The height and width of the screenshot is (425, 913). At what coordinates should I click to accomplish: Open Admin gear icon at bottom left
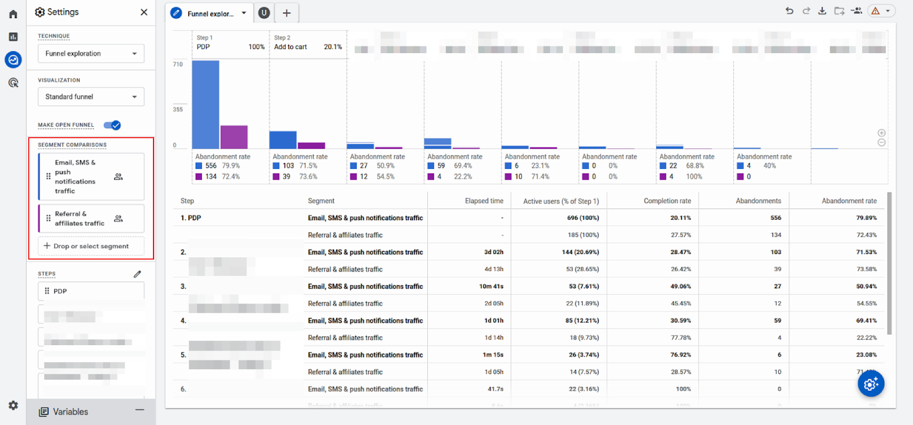(13, 405)
